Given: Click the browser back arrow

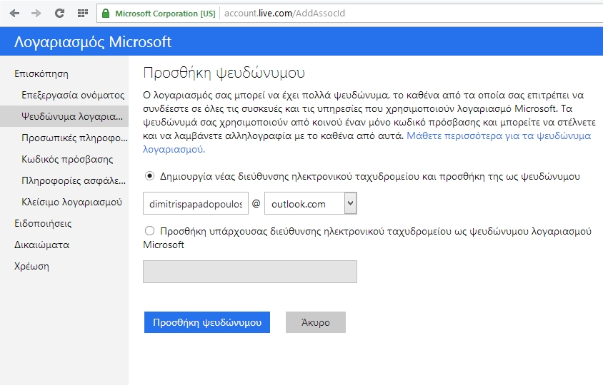Looking at the screenshot, I should pos(14,14).
